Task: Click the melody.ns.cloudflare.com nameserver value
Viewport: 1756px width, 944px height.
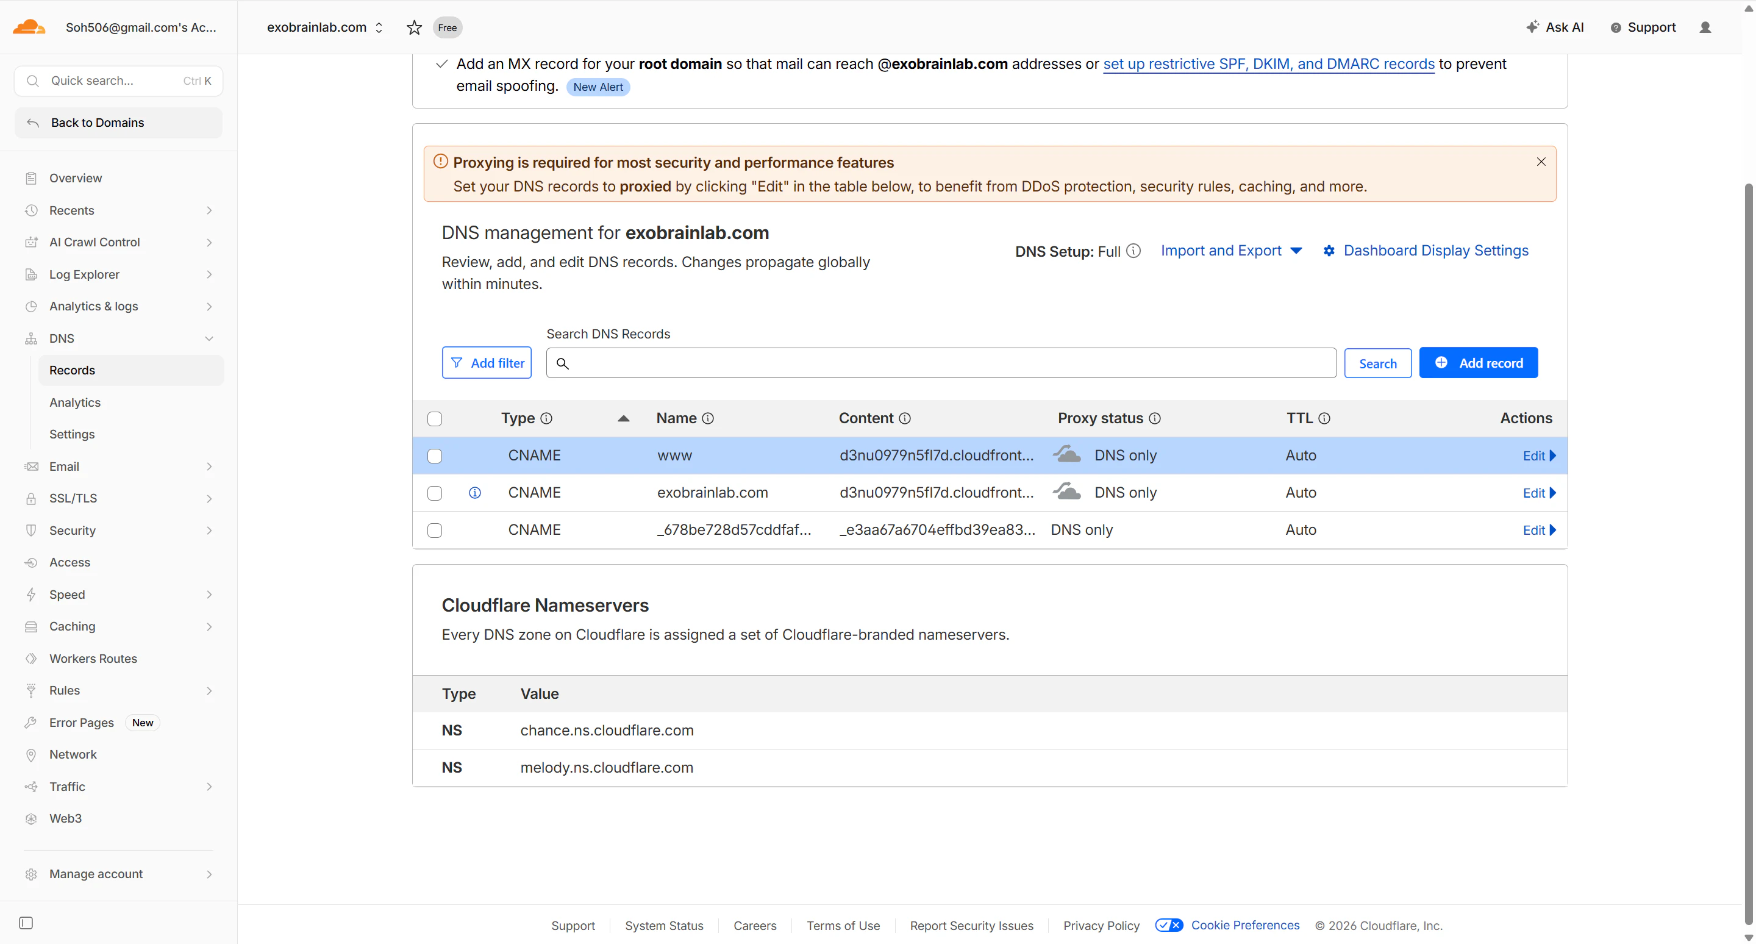Action: 607,768
